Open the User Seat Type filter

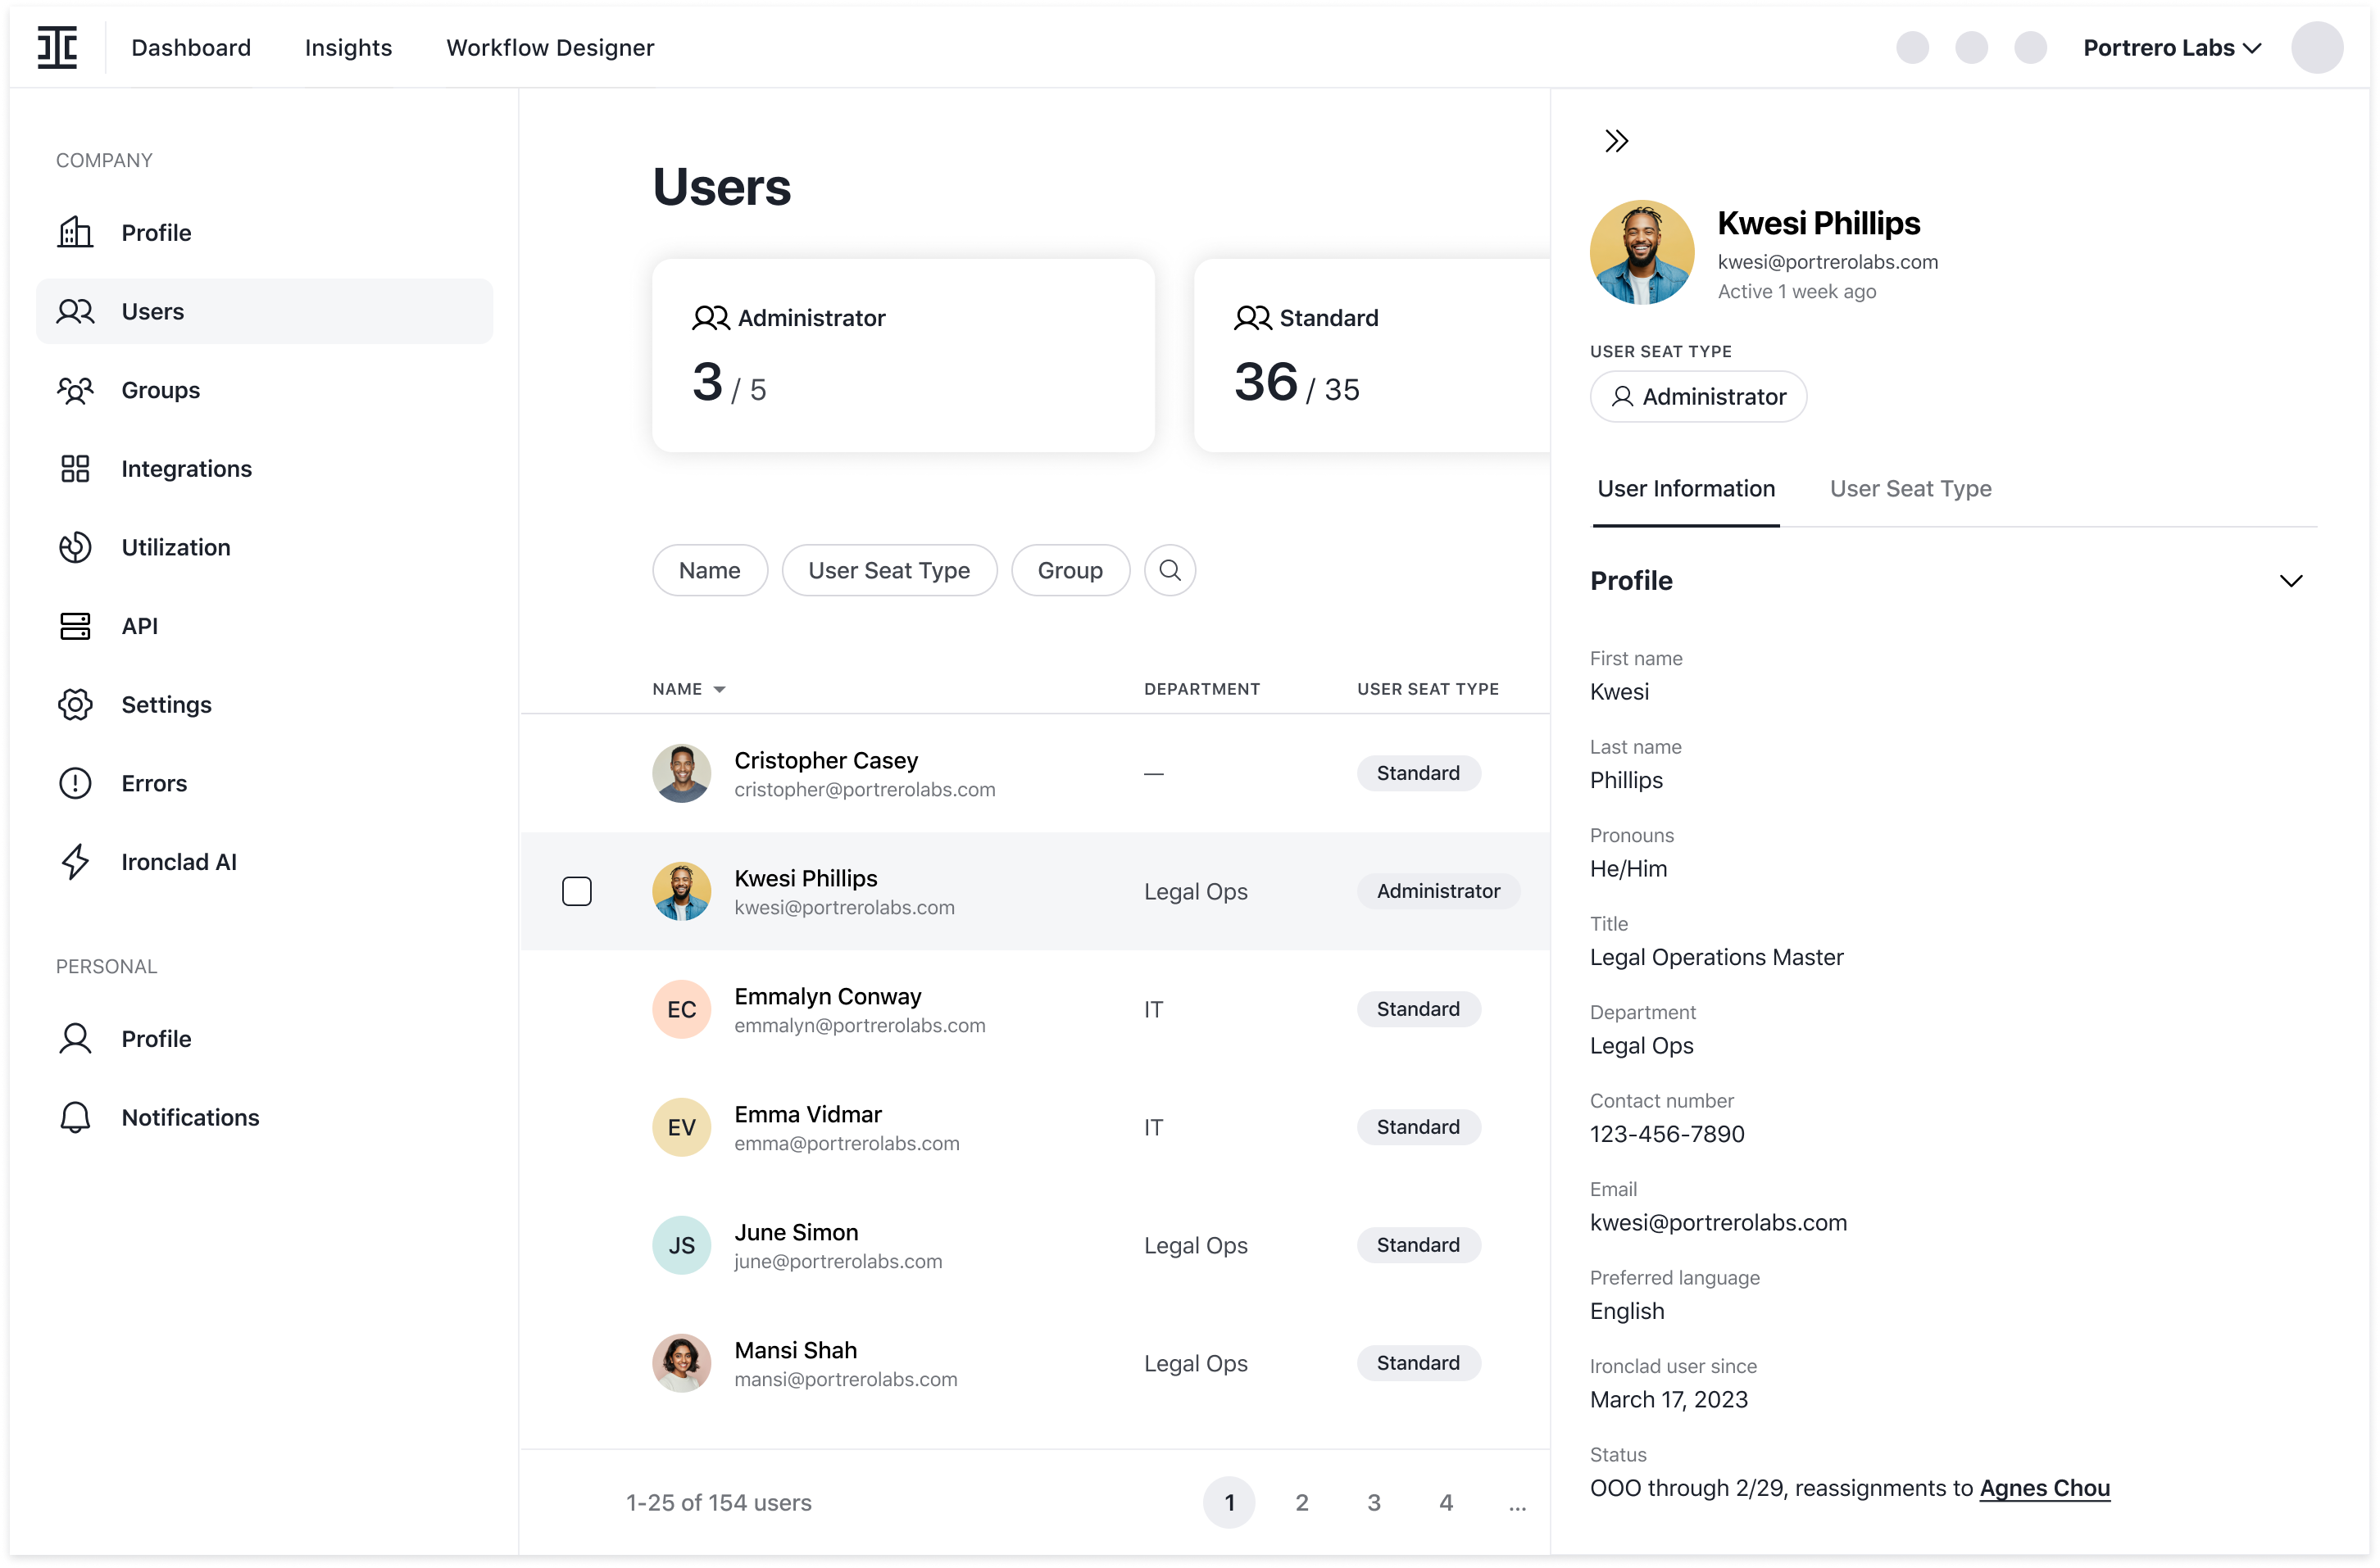pos(888,570)
